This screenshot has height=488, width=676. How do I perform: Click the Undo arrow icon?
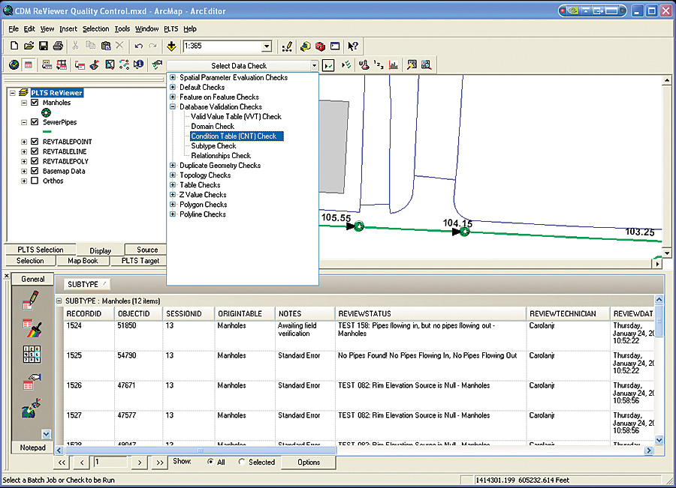(x=138, y=46)
